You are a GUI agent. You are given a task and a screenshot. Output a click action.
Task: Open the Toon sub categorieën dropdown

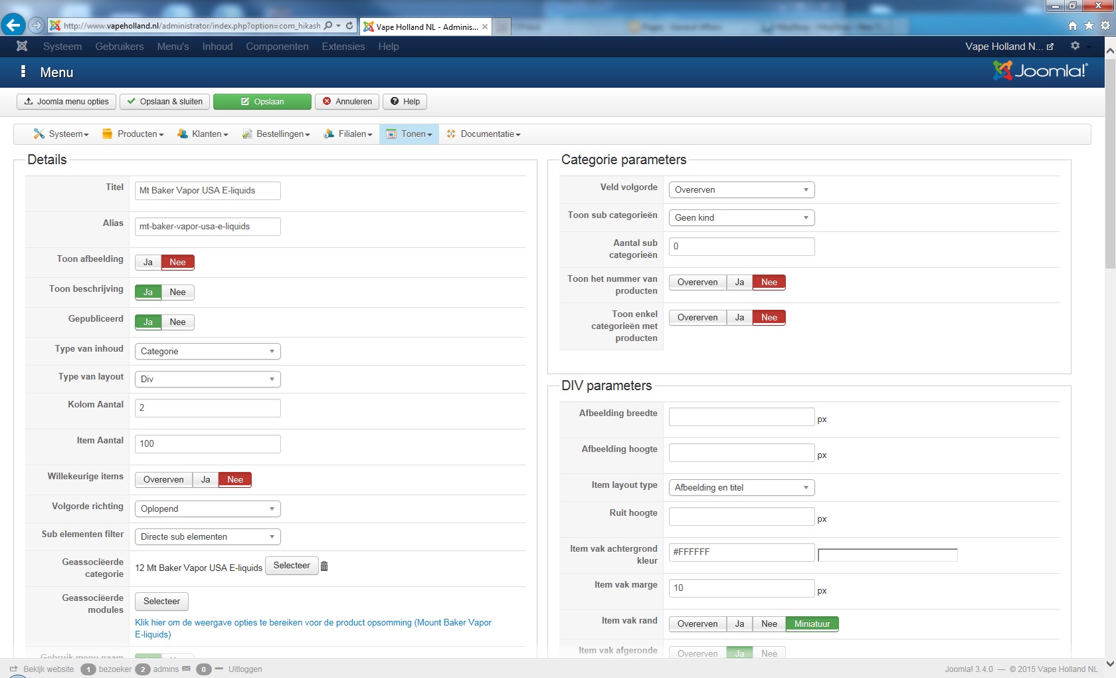742,217
